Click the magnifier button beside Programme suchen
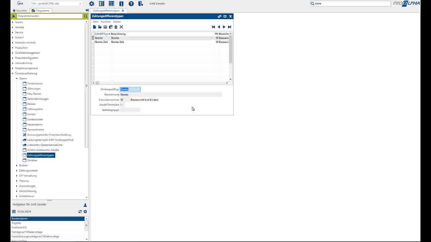Viewport: 431px width, 242px height. [x=86, y=16]
